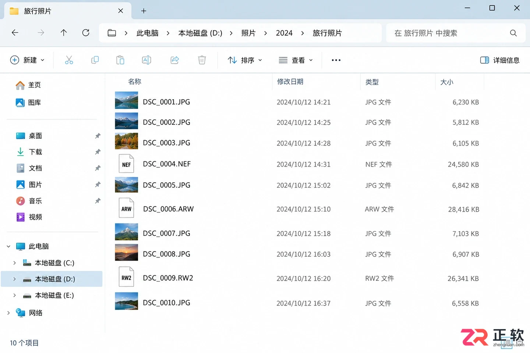Click the NEF file icon for DSC_0004
The width and height of the screenshot is (530, 353).
point(126,164)
